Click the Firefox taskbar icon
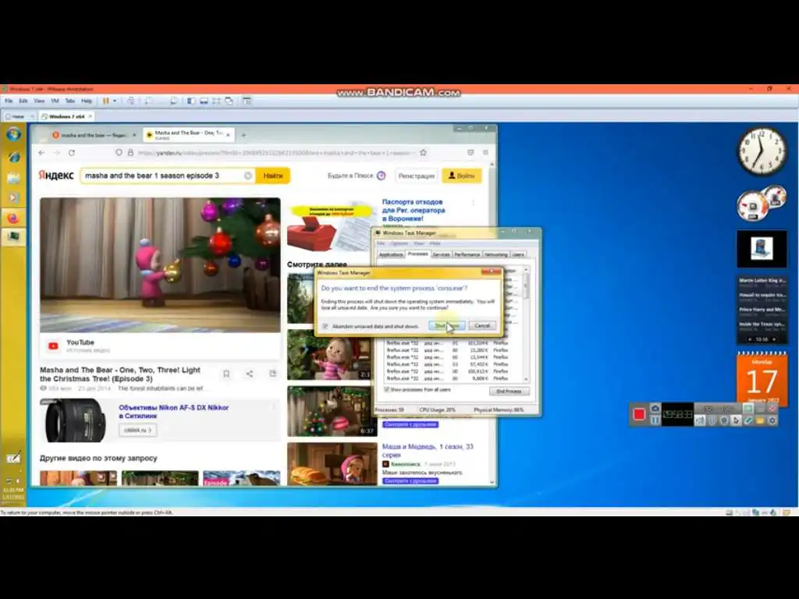The image size is (799, 599). click(14, 218)
